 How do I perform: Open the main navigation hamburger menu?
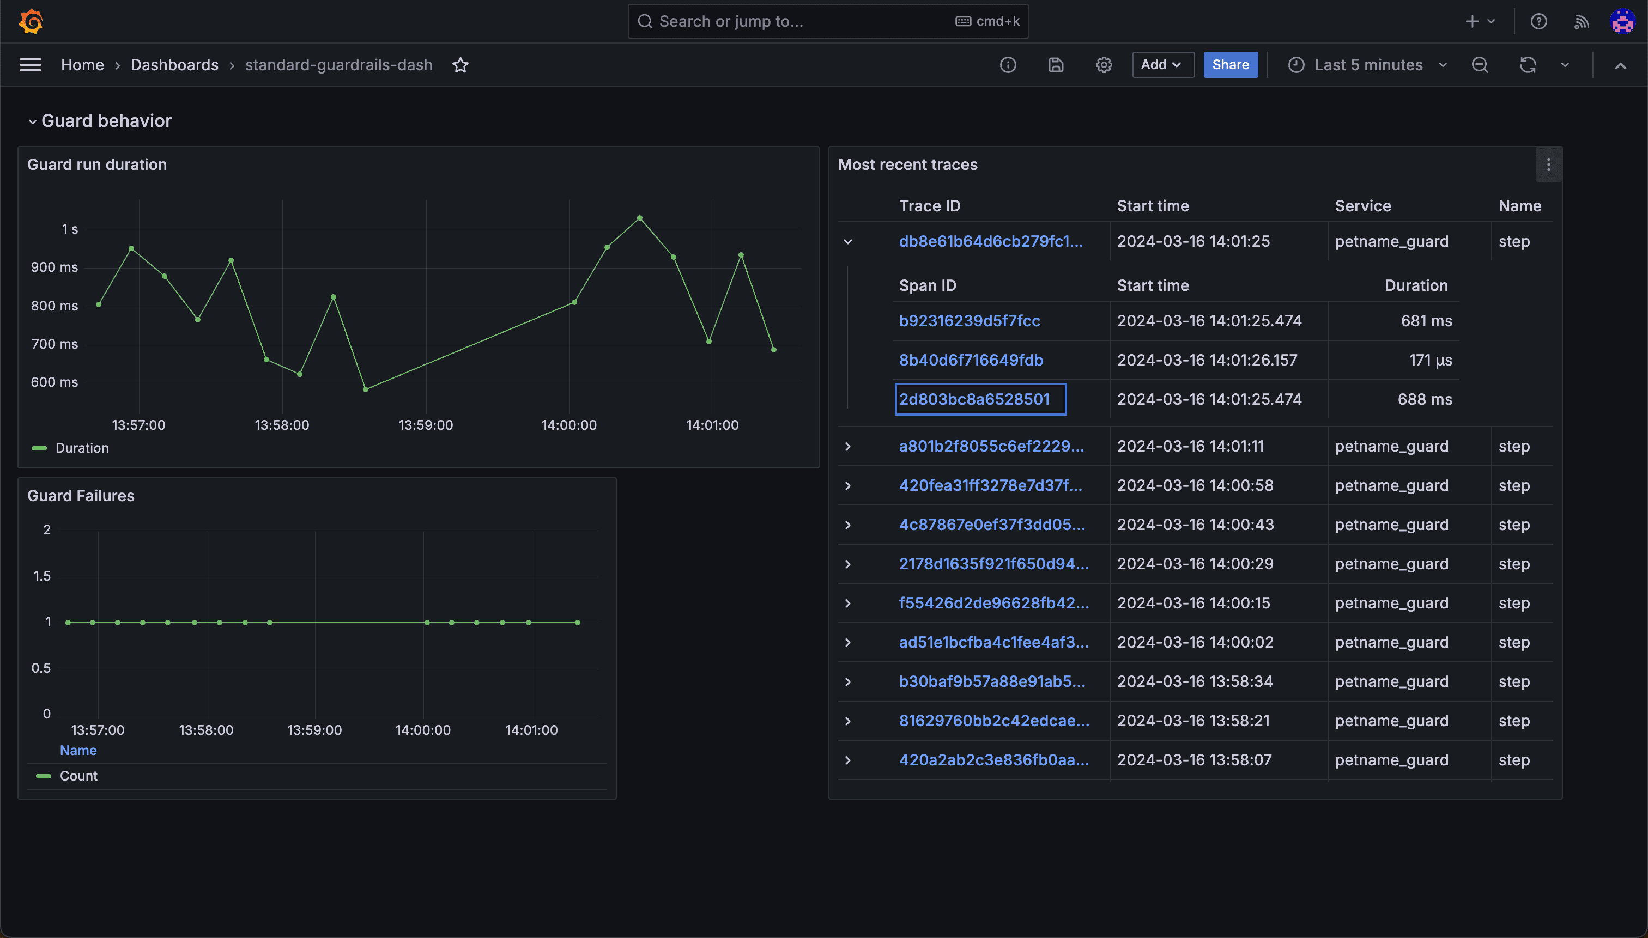pyautogui.click(x=31, y=64)
